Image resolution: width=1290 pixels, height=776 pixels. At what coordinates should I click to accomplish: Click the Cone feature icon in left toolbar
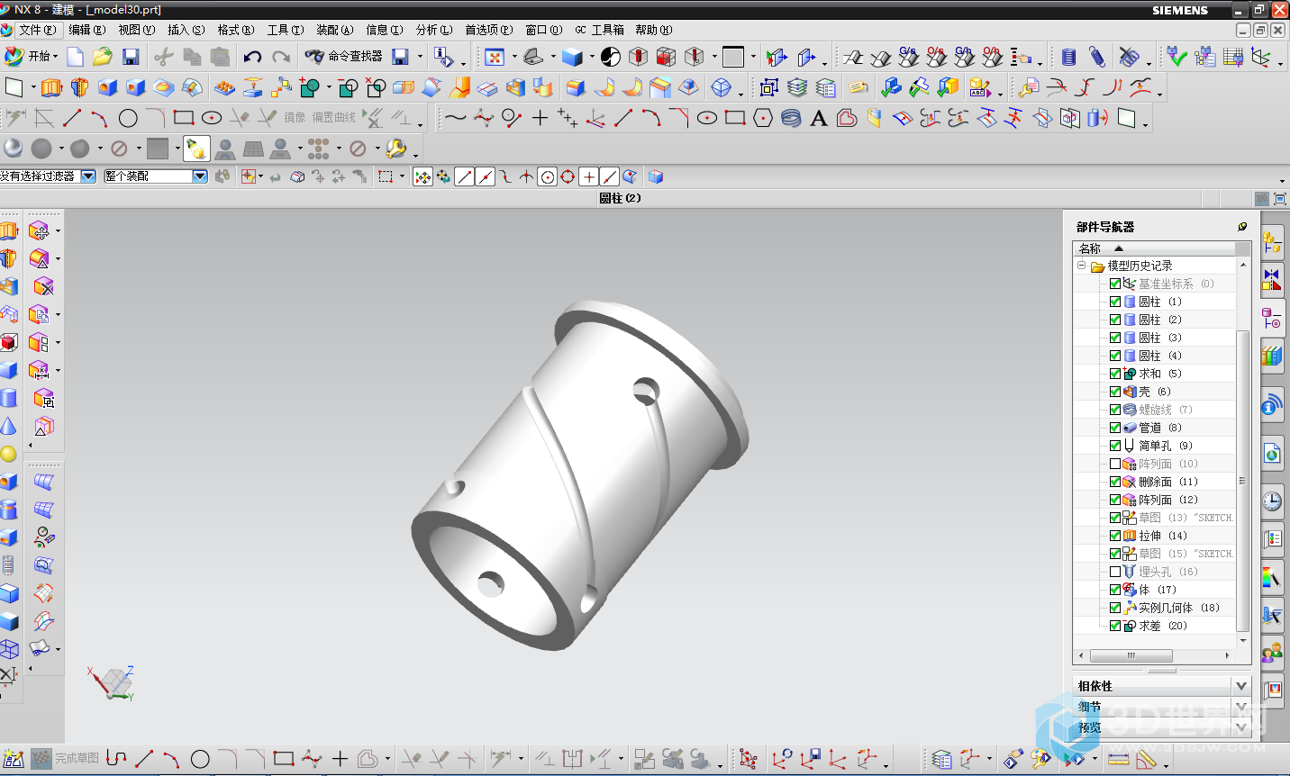click(x=8, y=426)
